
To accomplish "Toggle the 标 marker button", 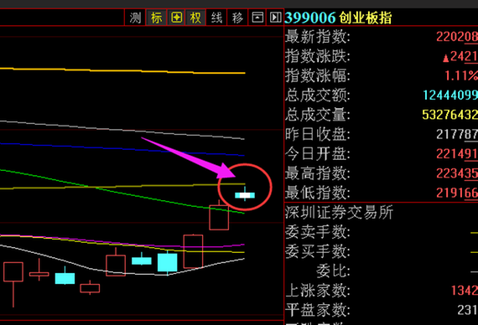I will click(x=156, y=18).
